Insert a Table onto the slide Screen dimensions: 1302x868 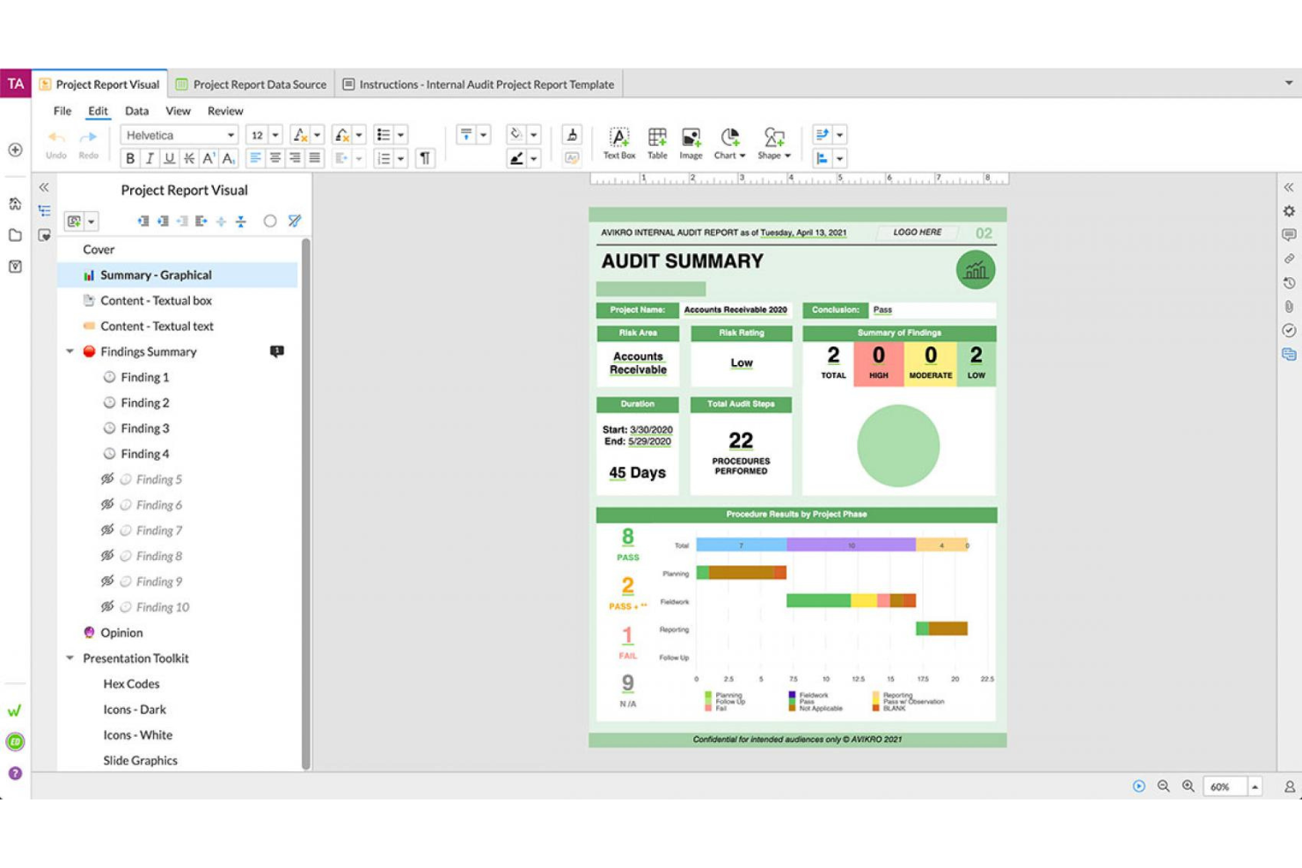[656, 142]
